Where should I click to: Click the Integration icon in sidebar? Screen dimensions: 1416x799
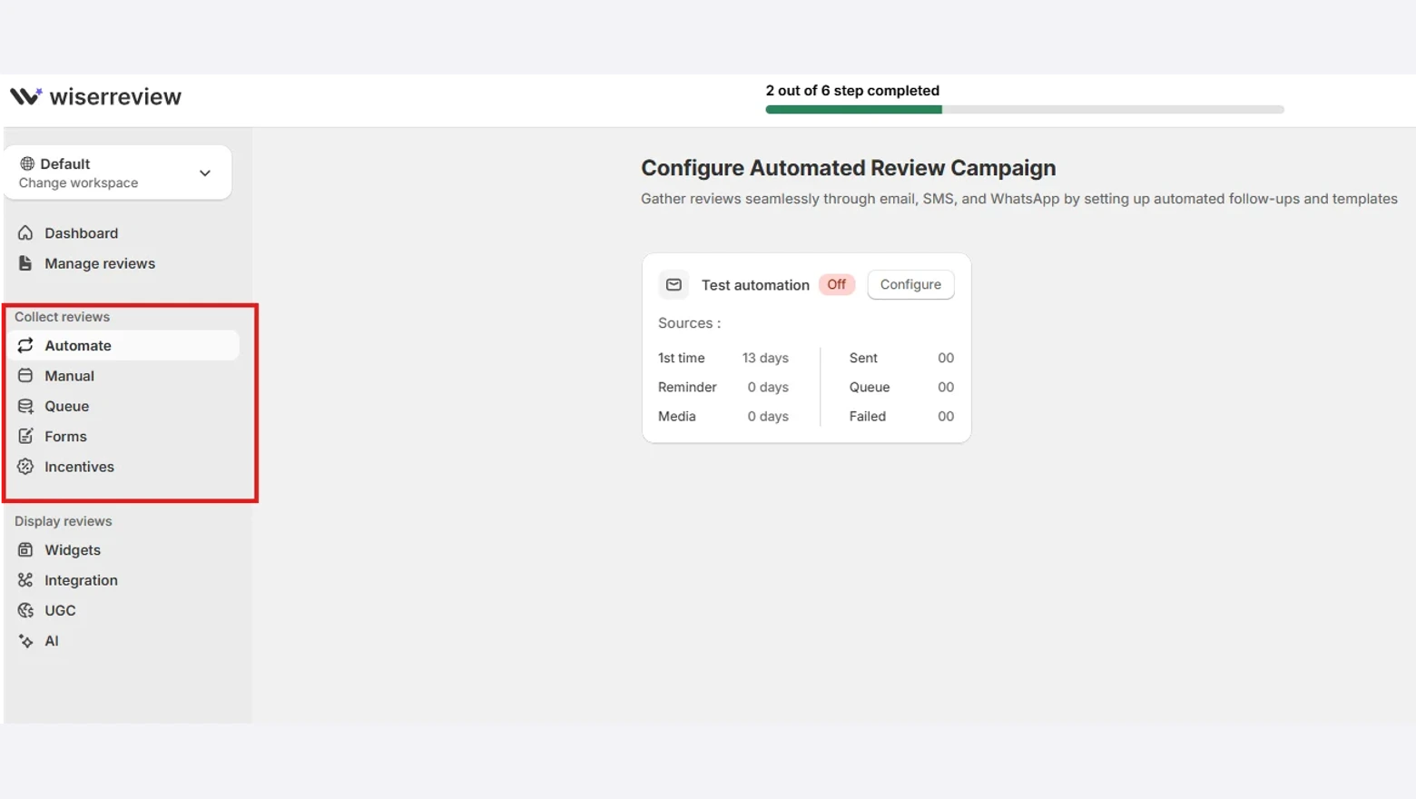click(25, 580)
